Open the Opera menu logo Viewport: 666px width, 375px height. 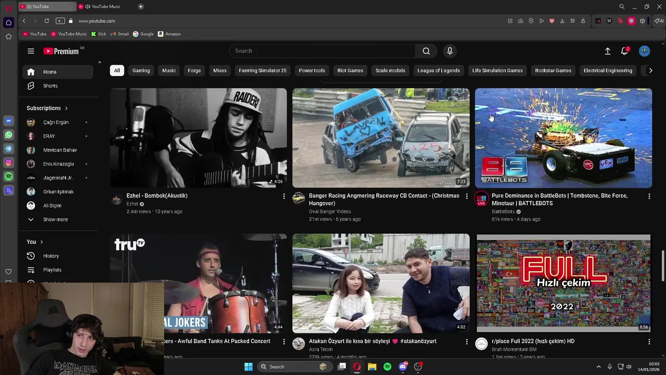(8, 8)
